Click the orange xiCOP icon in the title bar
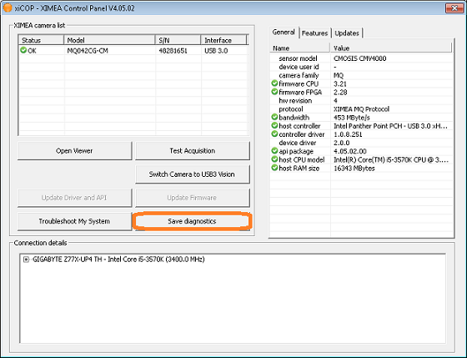 (8, 8)
